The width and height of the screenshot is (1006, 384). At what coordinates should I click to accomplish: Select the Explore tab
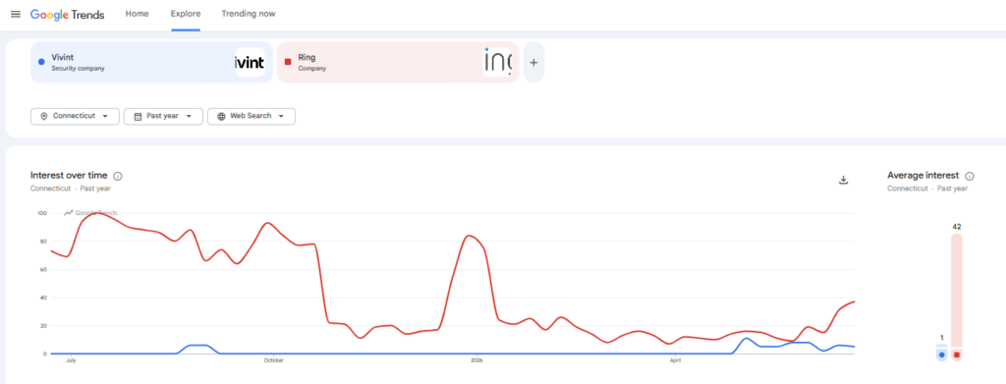pos(186,14)
